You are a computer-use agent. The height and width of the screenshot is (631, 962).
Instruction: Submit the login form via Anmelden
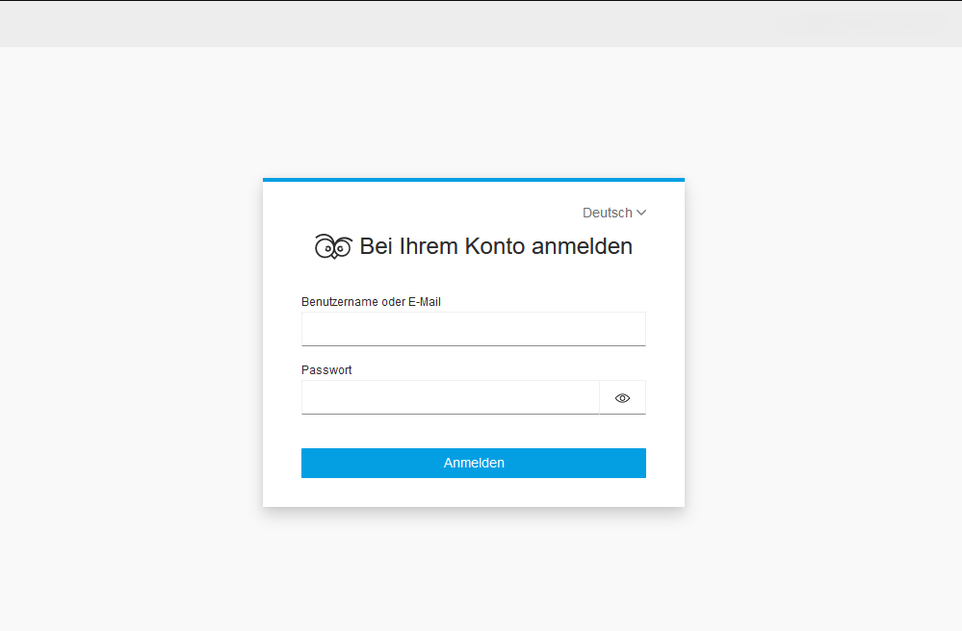pyautogui.click(x=473, y=463)
